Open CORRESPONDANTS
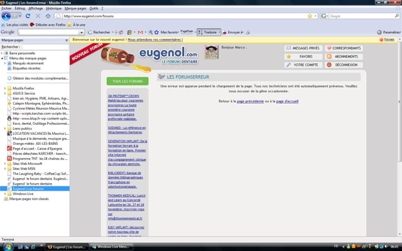 tap(344, 48)
